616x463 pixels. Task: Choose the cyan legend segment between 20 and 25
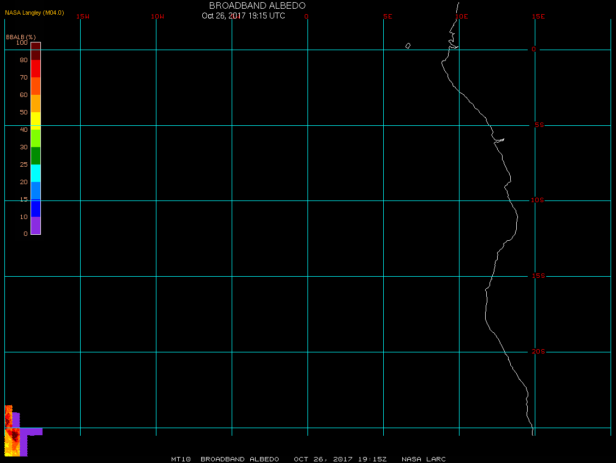[x=36, y=173]
